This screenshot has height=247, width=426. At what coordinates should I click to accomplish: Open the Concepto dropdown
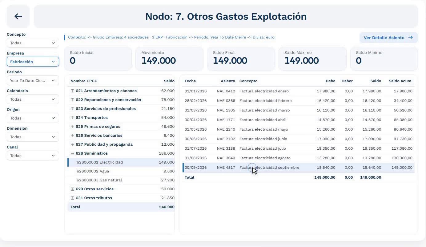pyautogui.click(x=33, y=43)
